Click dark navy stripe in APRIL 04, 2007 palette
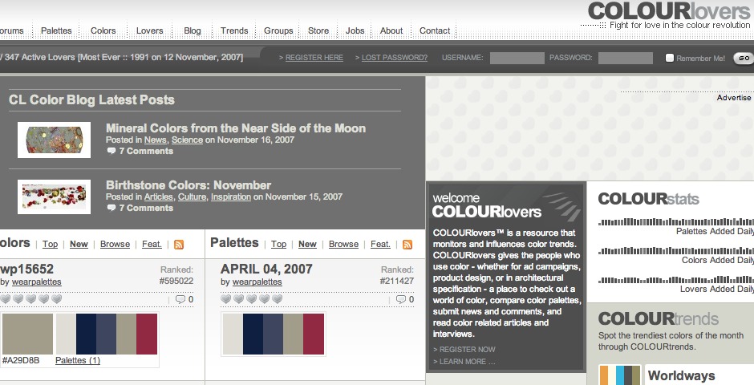Viewport: 754px width, 385px height. point(253,334)
